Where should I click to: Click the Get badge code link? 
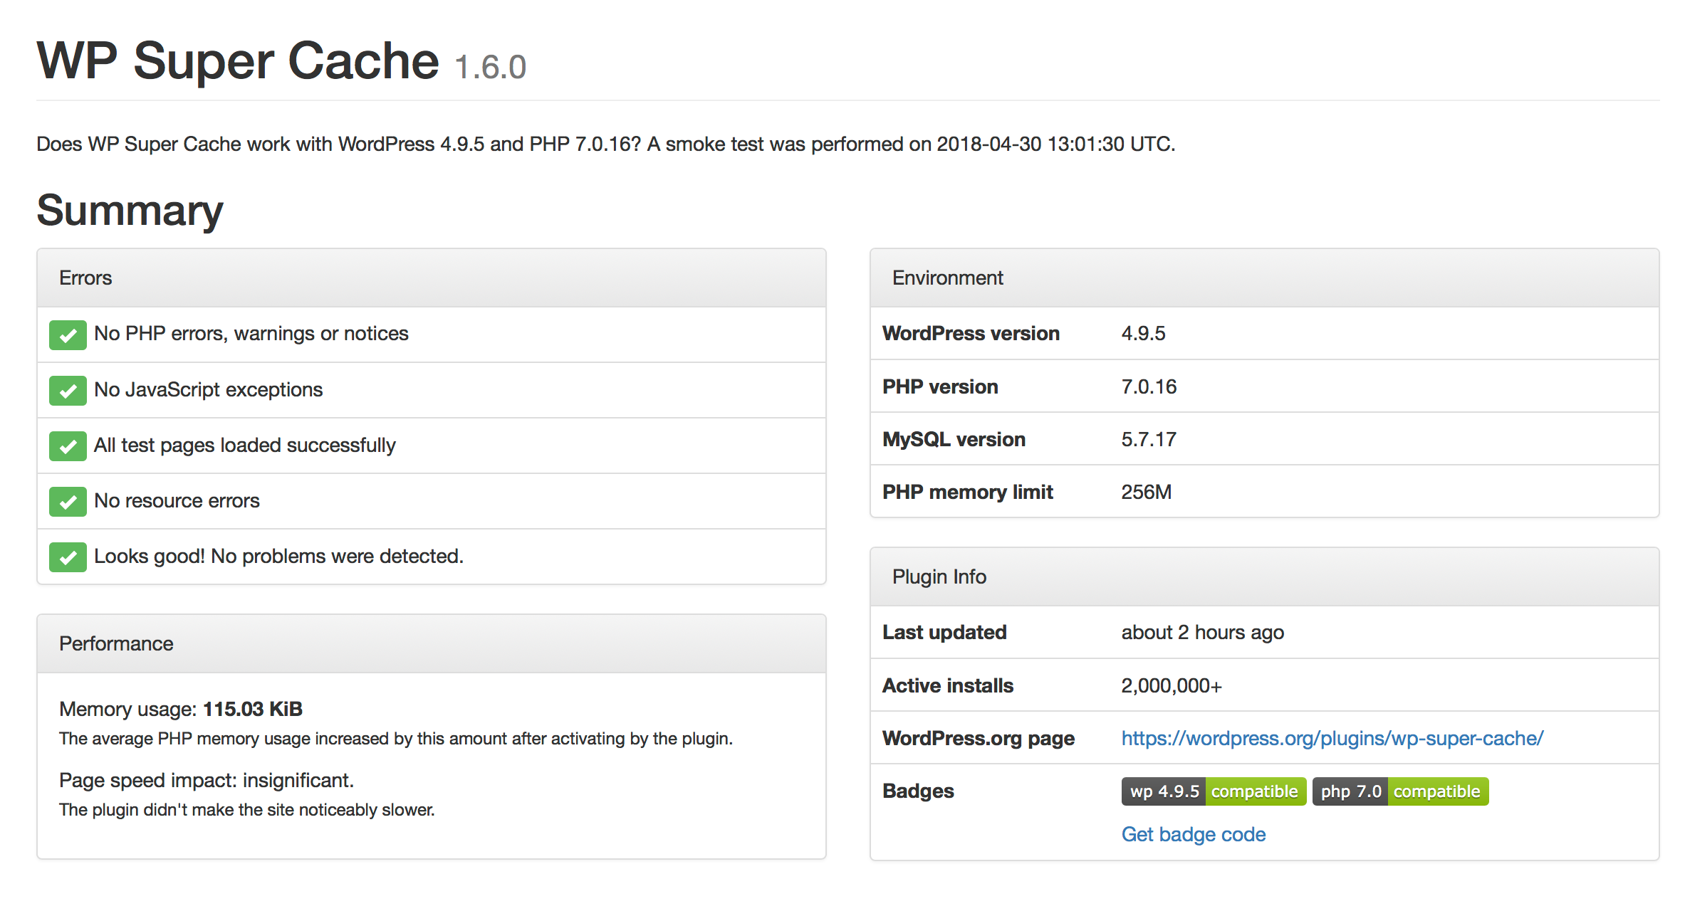point(1193,834)
